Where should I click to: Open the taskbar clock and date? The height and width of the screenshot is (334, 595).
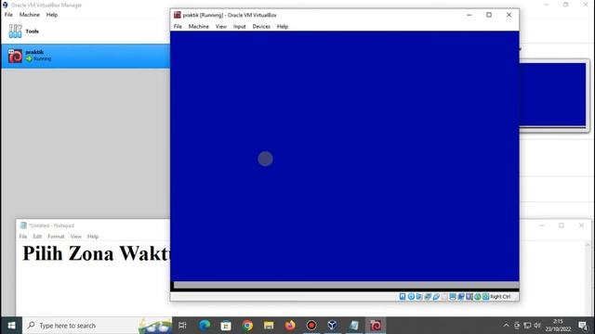coord(558,326)
